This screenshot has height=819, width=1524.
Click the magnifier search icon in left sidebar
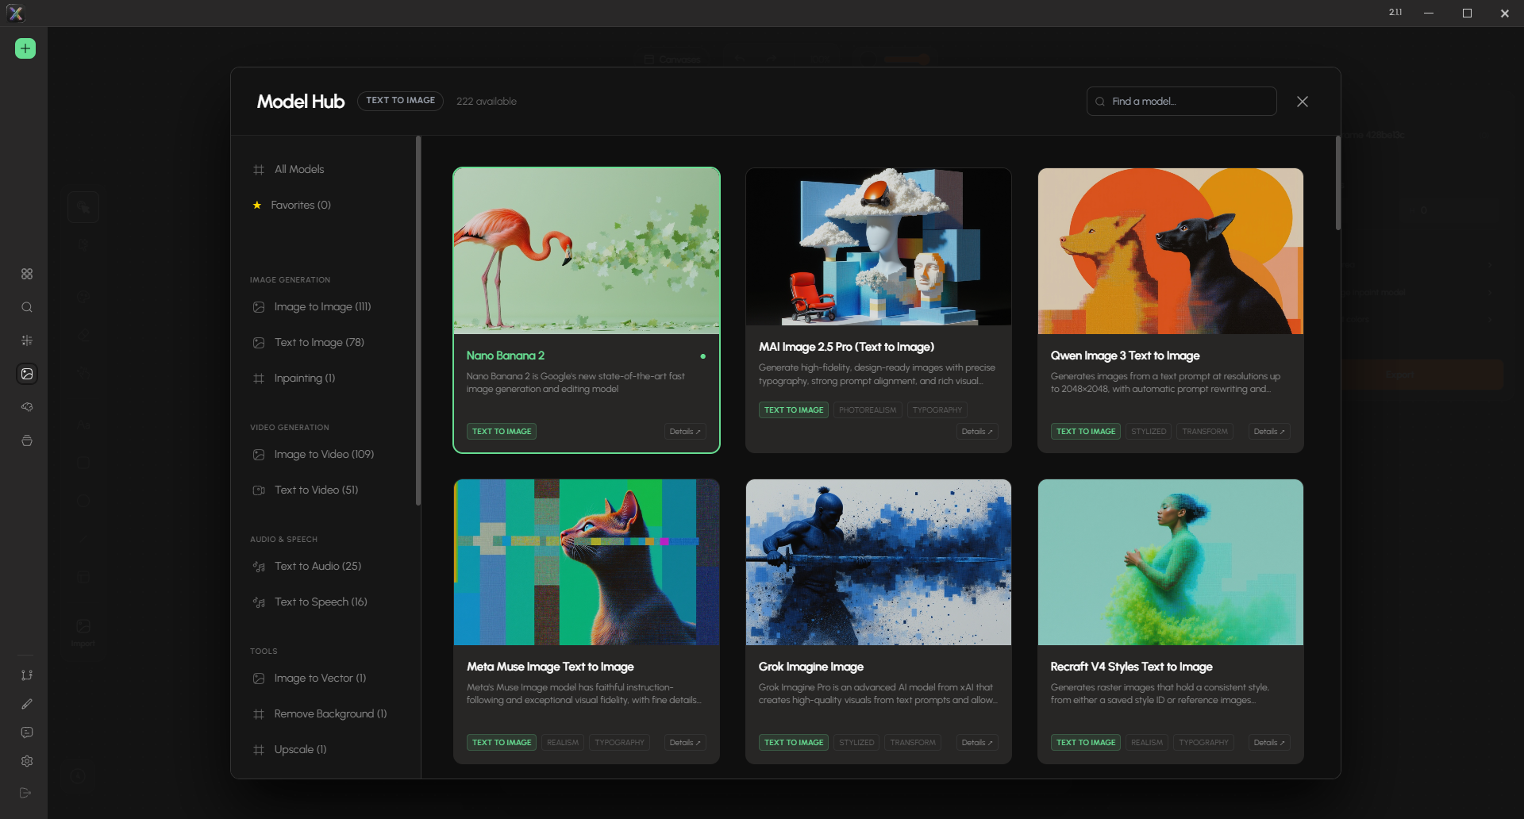[x=27, y=307]
